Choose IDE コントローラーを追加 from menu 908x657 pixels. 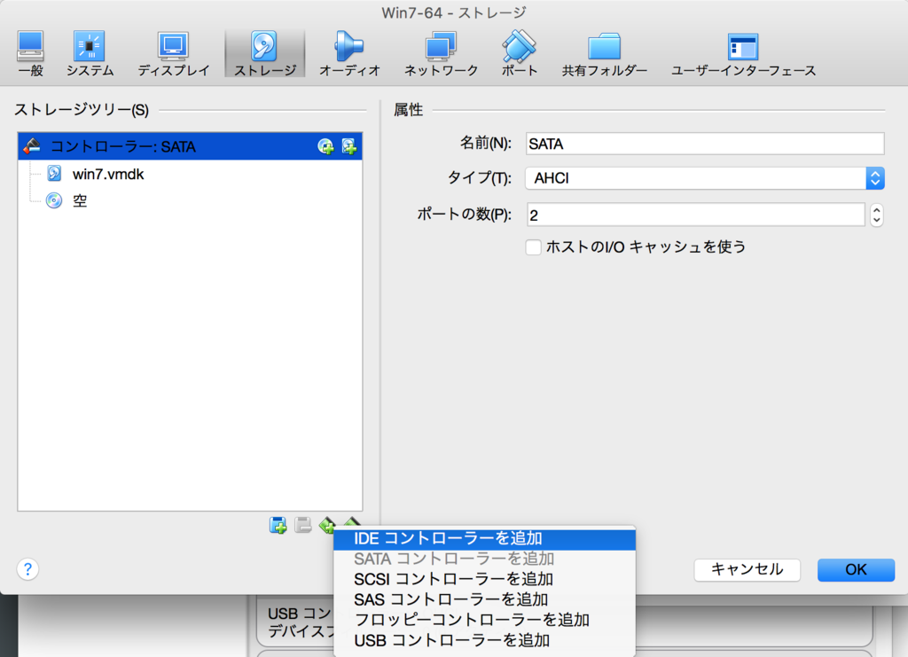tap(485, 538)
